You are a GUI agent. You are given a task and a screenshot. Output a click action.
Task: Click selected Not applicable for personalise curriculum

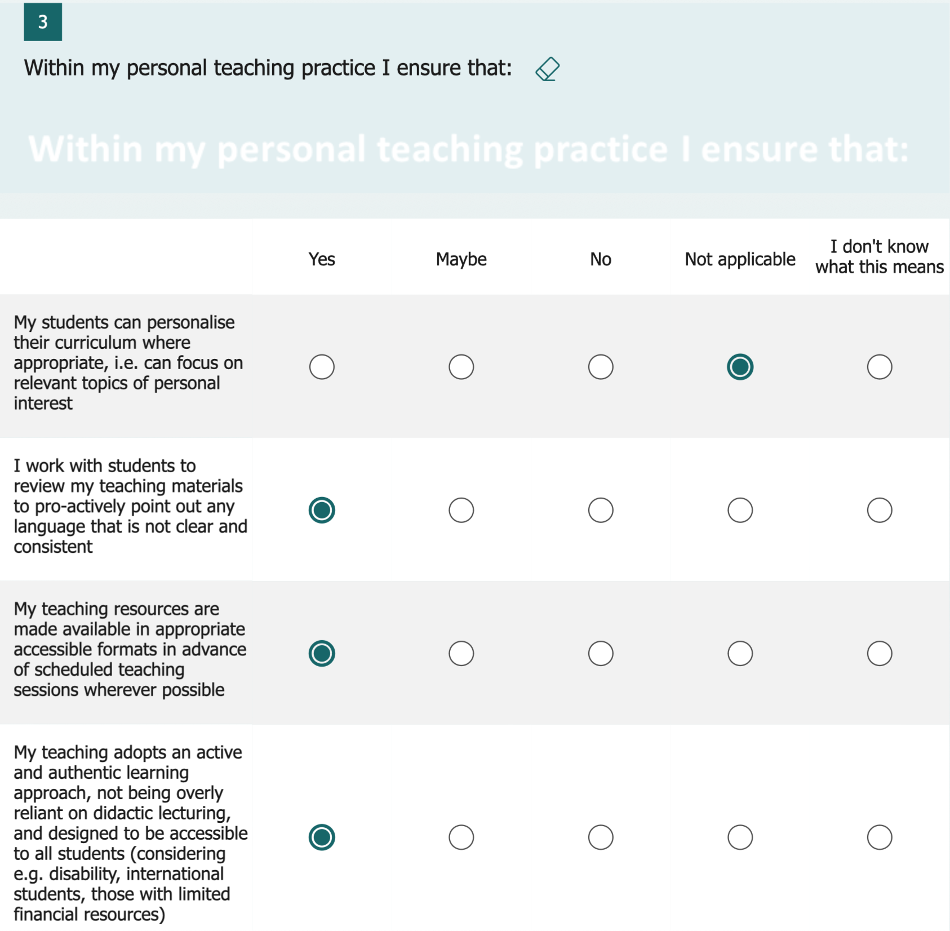click(740, 367)
